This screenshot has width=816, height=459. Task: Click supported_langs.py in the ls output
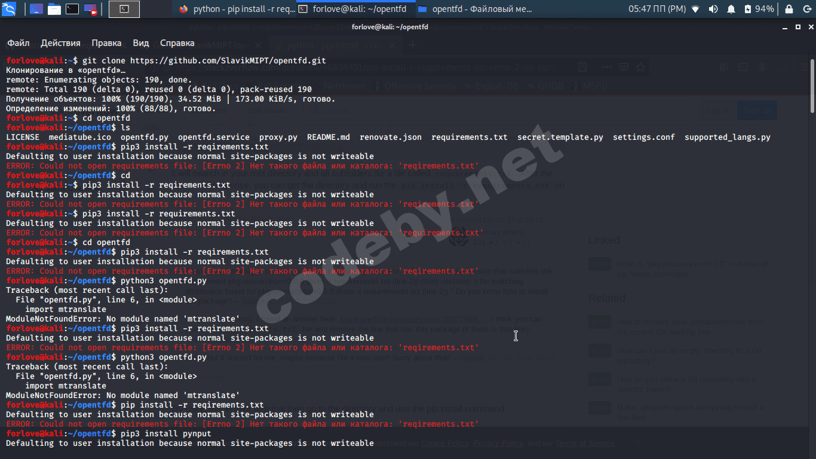(728, 137)
